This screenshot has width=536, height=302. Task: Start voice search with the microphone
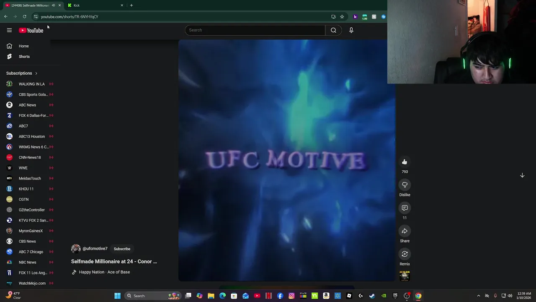(x=351, y=30)
